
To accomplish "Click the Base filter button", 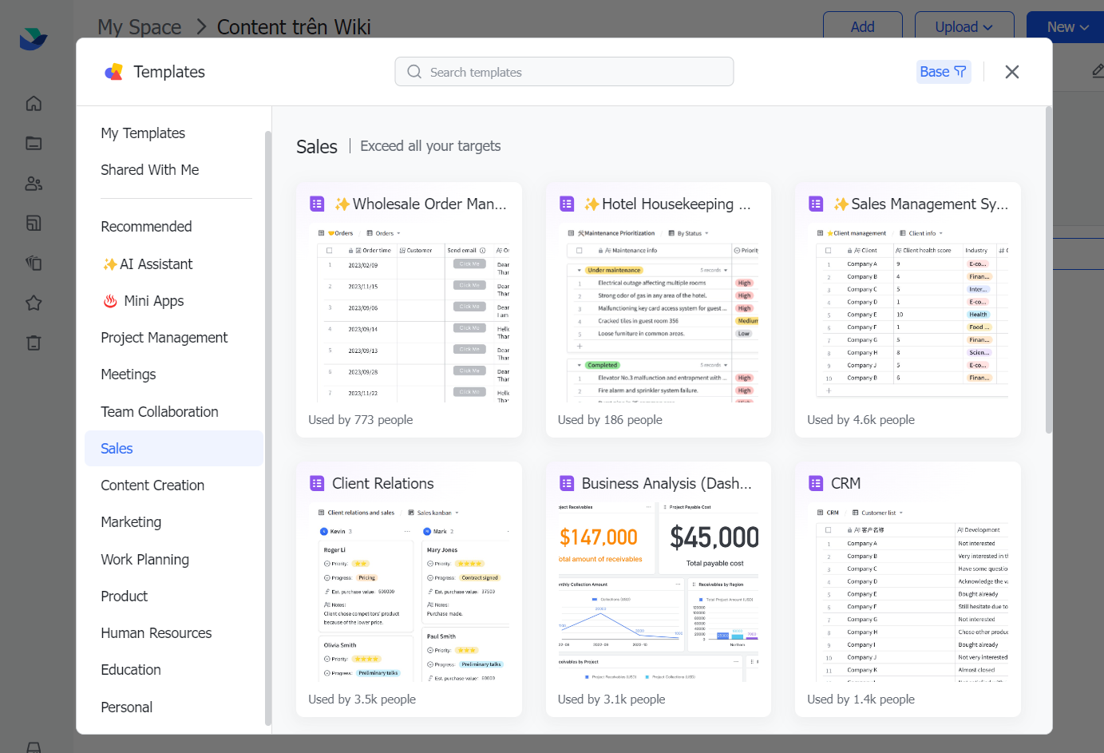I will (943, 72).
